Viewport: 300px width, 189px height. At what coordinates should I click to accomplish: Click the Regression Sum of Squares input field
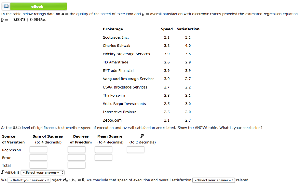pyautogui.click(x=38, y=150)
